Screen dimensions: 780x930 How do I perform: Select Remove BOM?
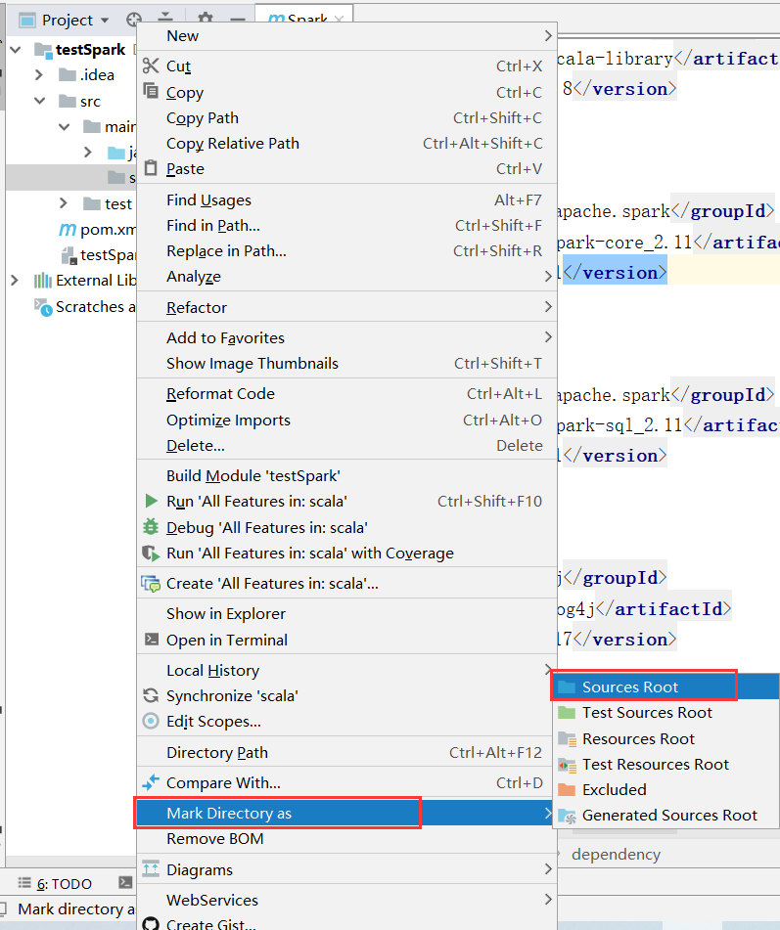coord(346,839)
